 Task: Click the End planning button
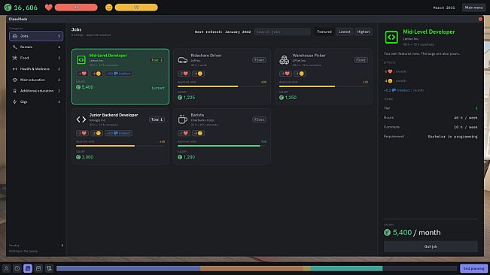(x=473, y=268)
